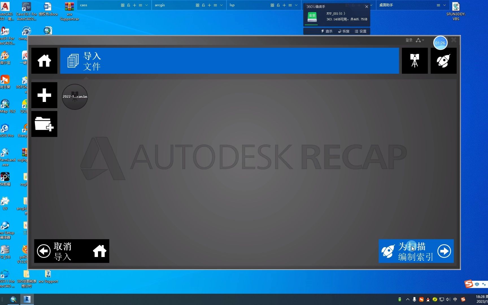This screenshot has width=488, height=305.
Task: Click the ReCap taskbar app icon
Action: click(x=27, y=299)
